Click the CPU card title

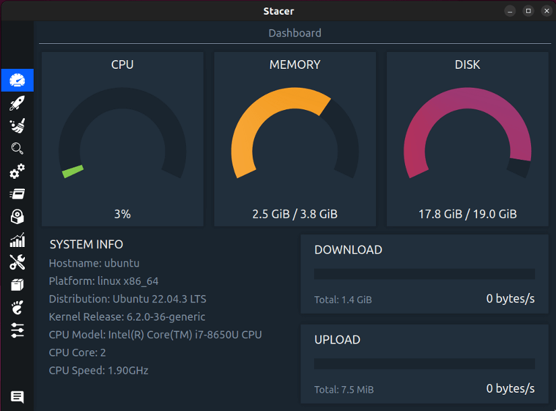[123, 65]
